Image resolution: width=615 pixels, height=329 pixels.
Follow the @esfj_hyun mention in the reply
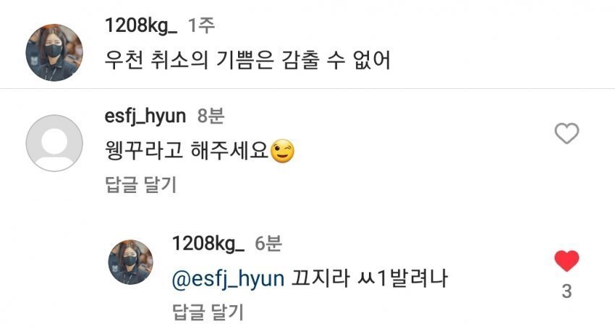(228, 279)
